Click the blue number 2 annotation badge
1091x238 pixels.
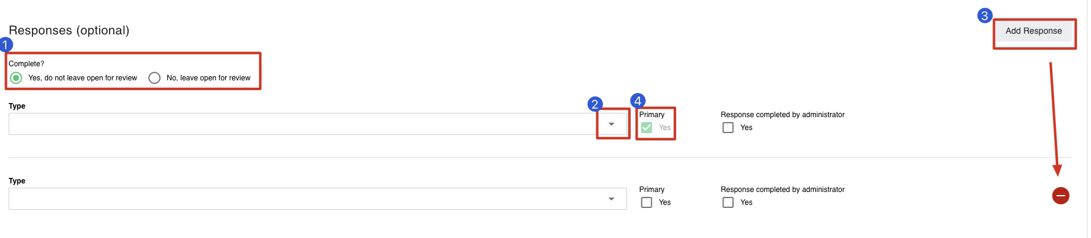coord(594,104)
